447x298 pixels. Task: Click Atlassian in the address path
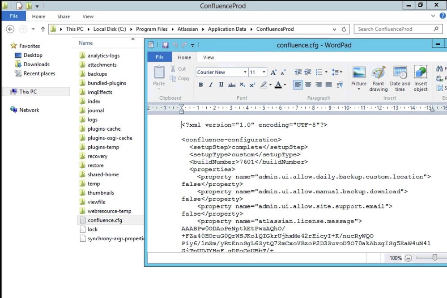pos(187,29)
